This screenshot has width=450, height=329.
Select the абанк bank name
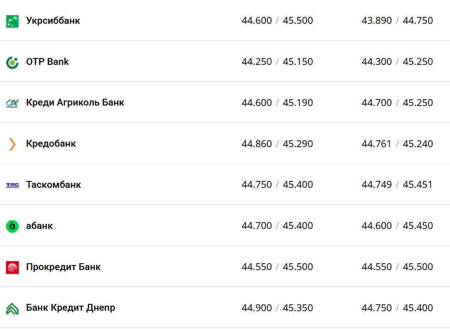pos(39,226)
